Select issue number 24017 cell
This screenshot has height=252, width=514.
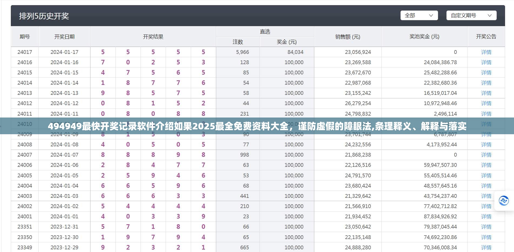click(25, 52)
